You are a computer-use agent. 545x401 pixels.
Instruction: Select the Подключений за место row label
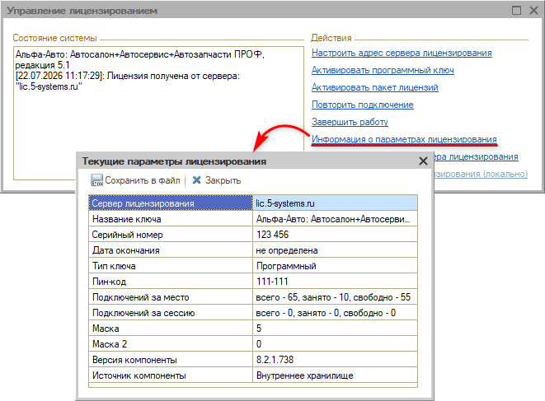point(171,297)
